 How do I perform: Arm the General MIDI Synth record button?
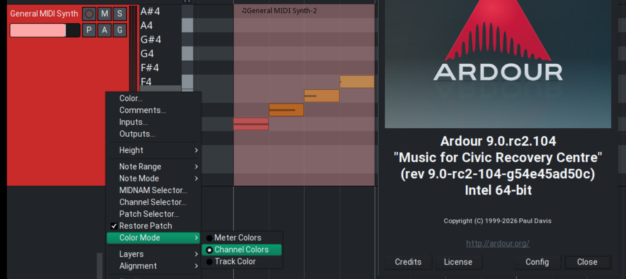(89, 14)
